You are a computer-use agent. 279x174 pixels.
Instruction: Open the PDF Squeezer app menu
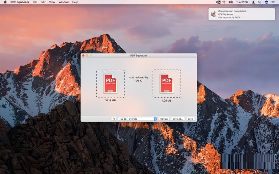(x=20, y=2)
